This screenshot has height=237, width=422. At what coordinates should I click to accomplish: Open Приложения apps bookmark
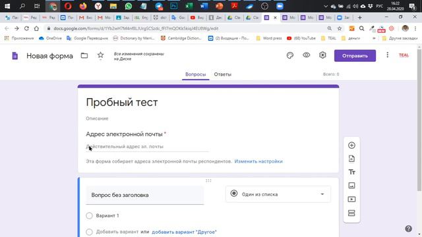19,38
